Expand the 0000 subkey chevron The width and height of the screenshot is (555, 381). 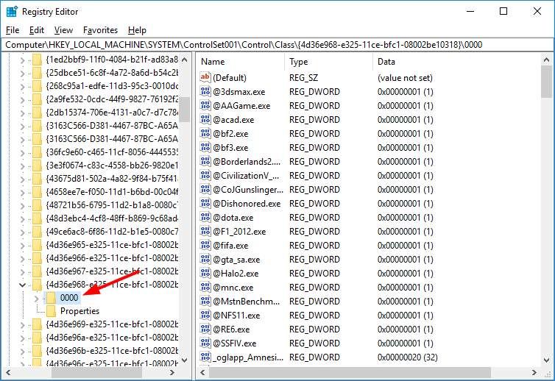(x=38, y=298)
